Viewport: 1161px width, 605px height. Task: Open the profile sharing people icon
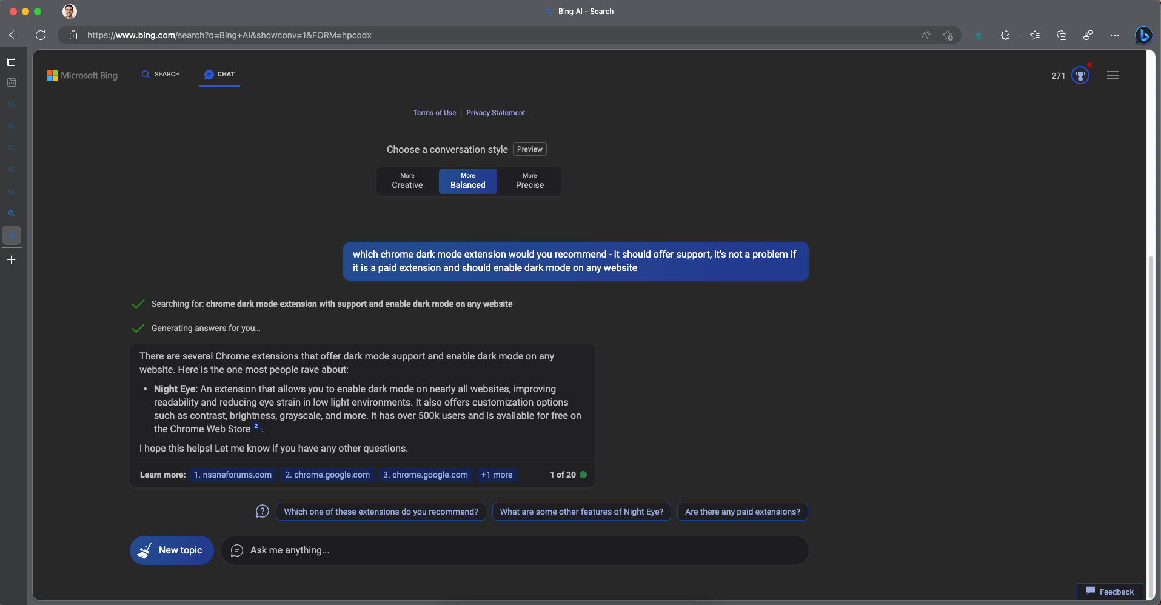click(x=1088, y=35)
